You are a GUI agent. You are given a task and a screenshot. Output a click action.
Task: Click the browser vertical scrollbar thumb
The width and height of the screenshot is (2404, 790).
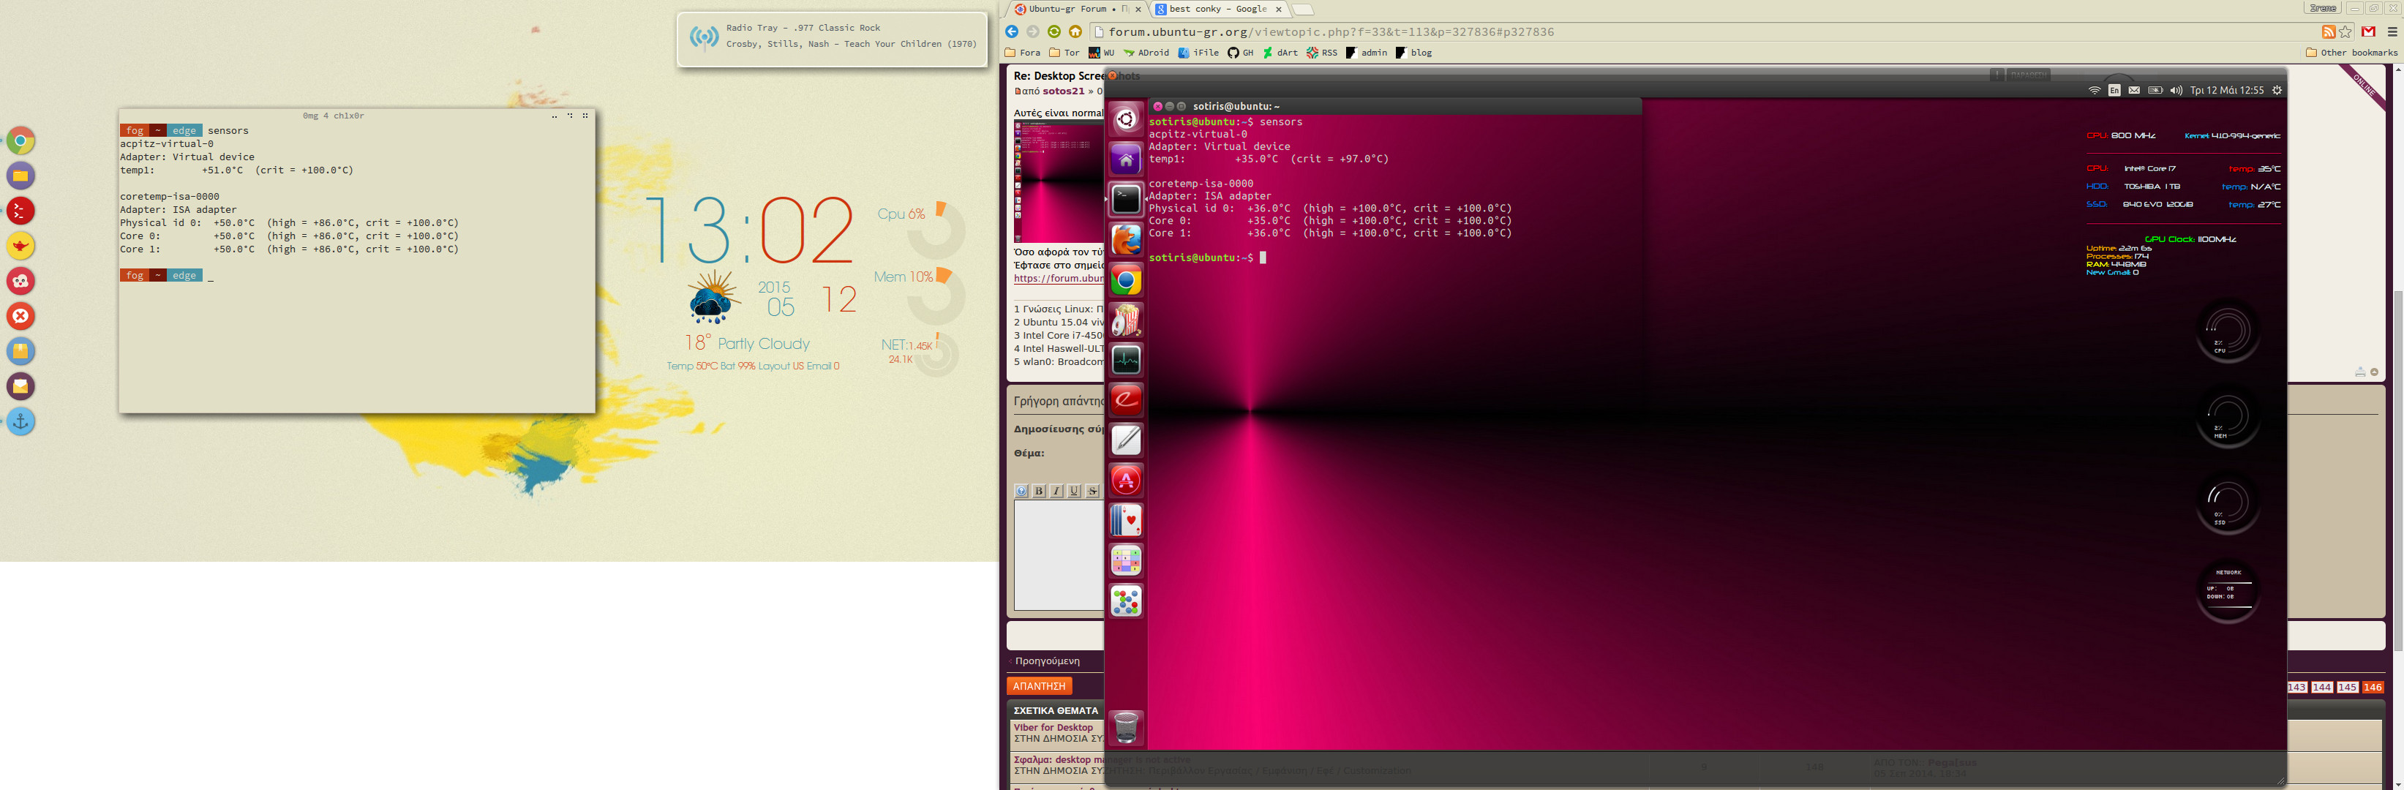(2397, 471)
